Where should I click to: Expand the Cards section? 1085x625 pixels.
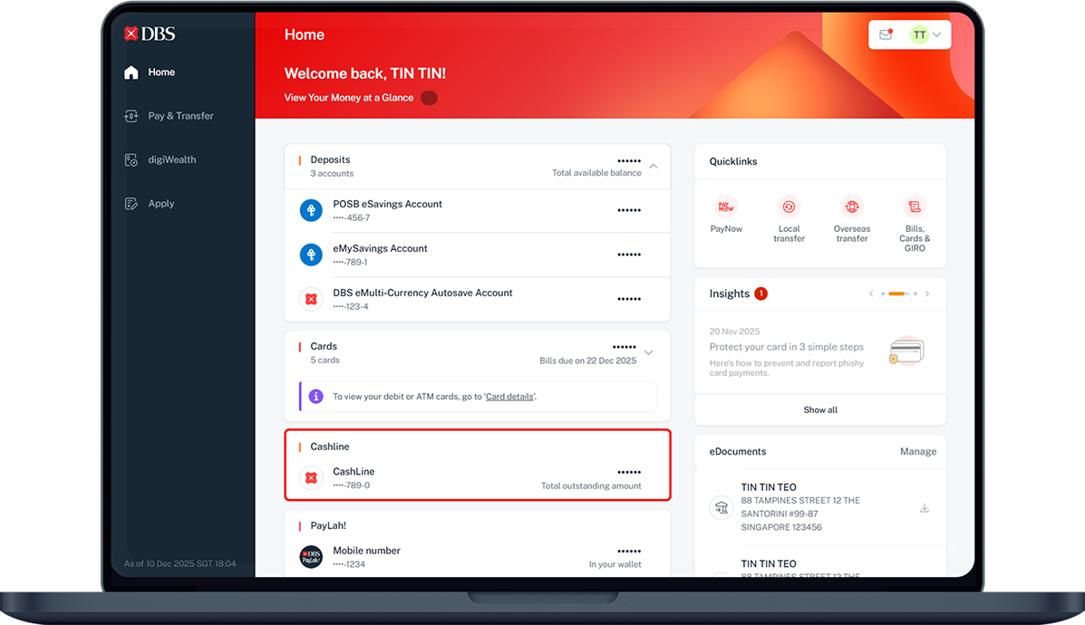(x=648, y=352)
